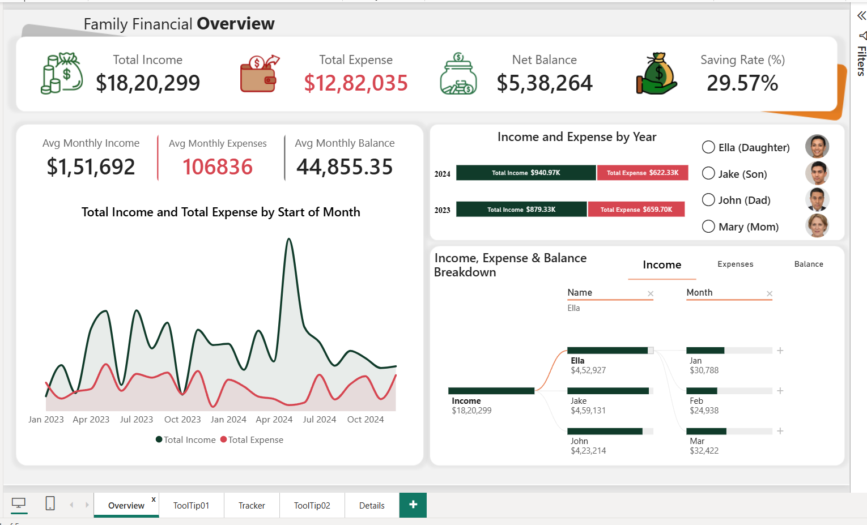This screenshot has width=867, height=525.
Task: Select the Ella node in decomposition tree
Action: [x=610, y=351]
